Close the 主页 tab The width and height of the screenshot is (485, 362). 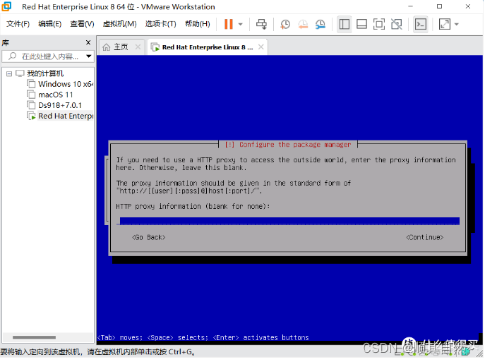tap(138, 47)
